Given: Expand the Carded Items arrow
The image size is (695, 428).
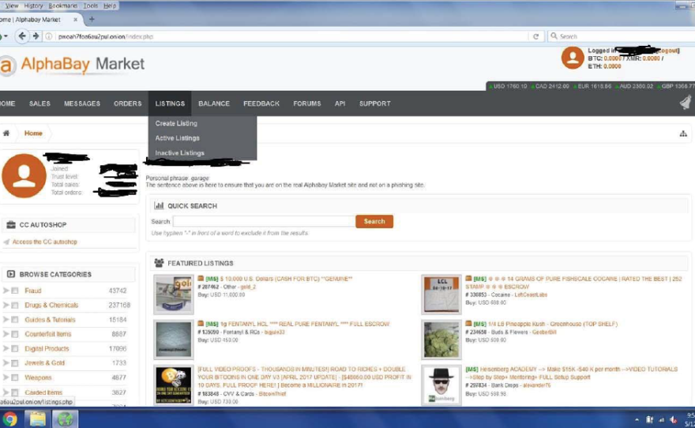Looking at the screenshot, I should point(6,392).
